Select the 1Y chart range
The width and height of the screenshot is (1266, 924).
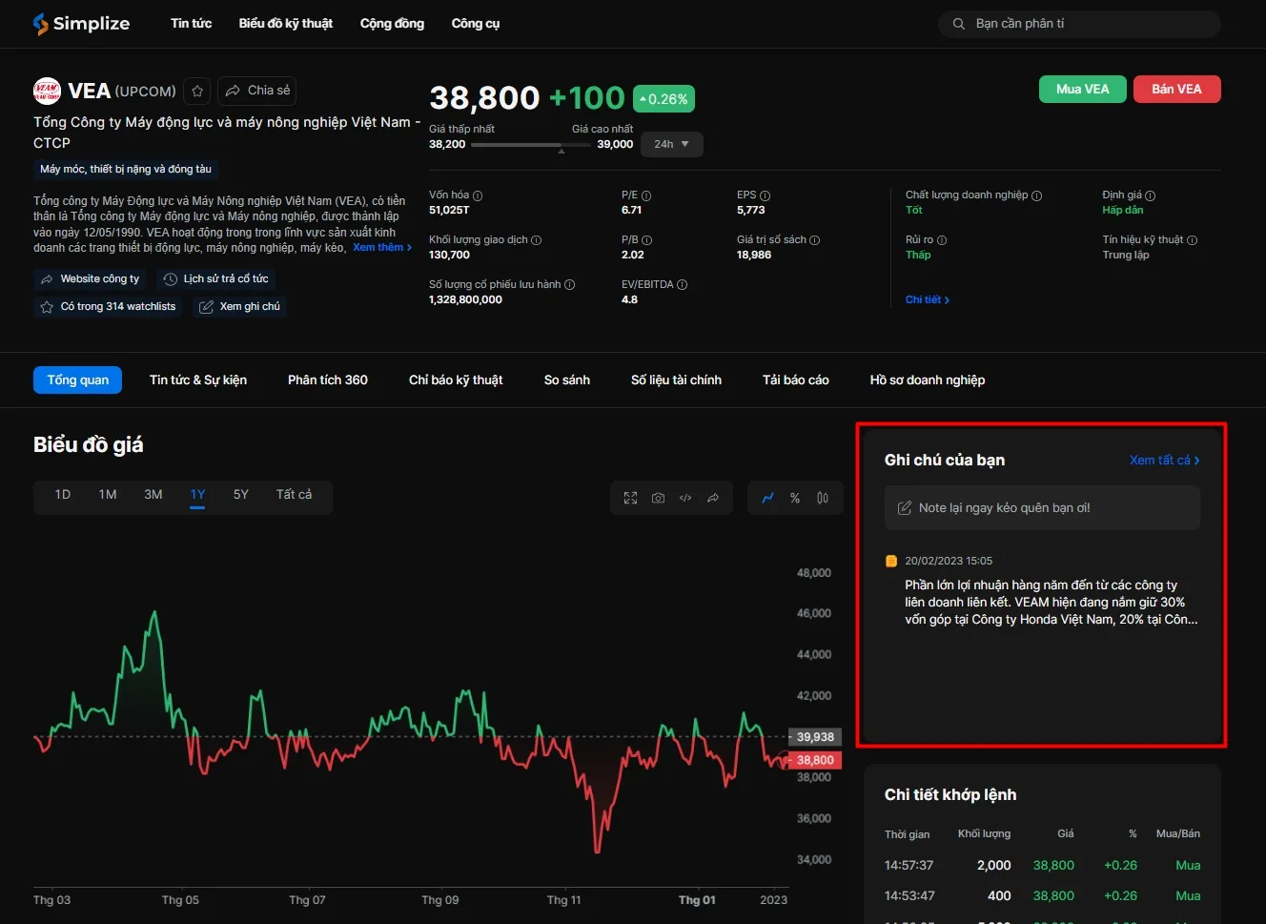click(197, 495)
